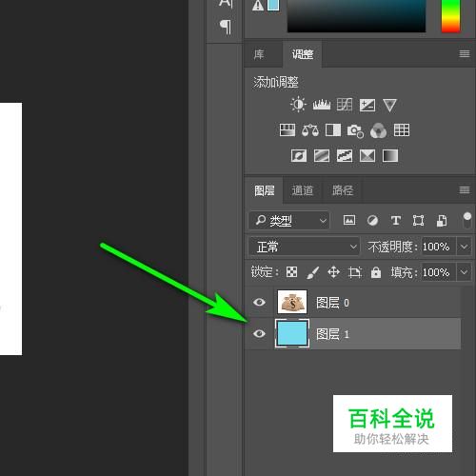The height and width of the screenshot is (476, 476).
Task: Hide 图层 1 with its eye icon
Action: [x=259, y=333]
